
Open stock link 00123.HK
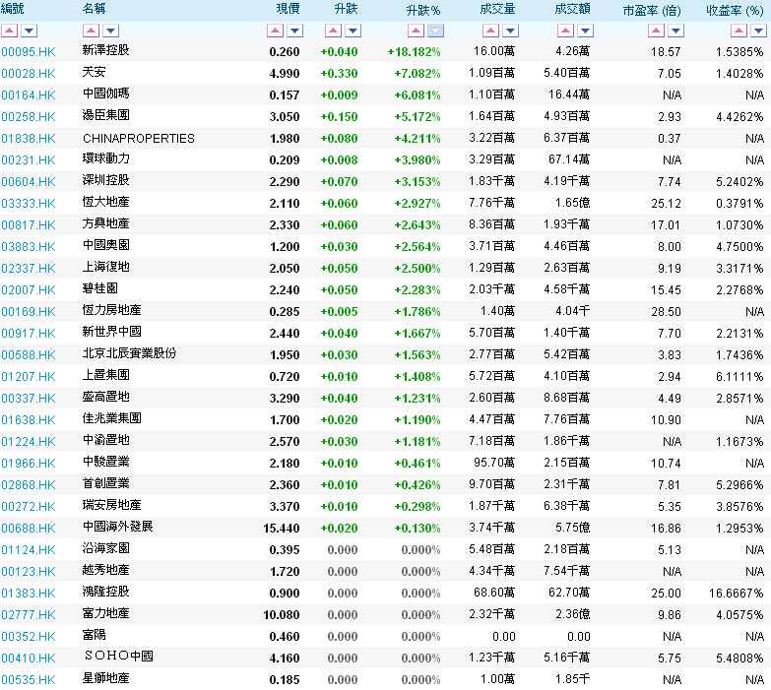point(29,571)
